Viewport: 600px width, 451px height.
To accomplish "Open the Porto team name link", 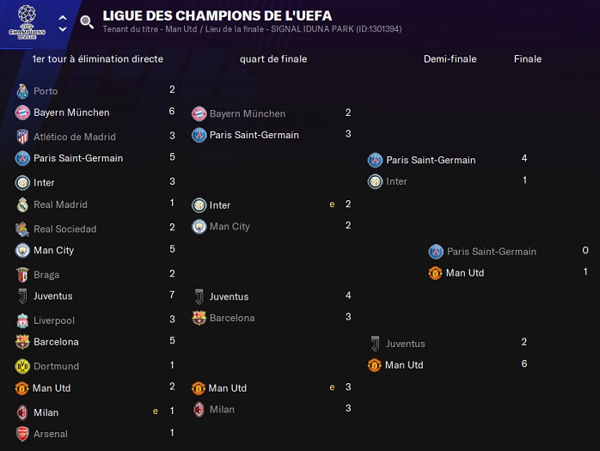I will pos(46,91).
